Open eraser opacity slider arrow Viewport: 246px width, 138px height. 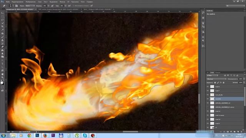pyautogui.click(x=48, y=6)
